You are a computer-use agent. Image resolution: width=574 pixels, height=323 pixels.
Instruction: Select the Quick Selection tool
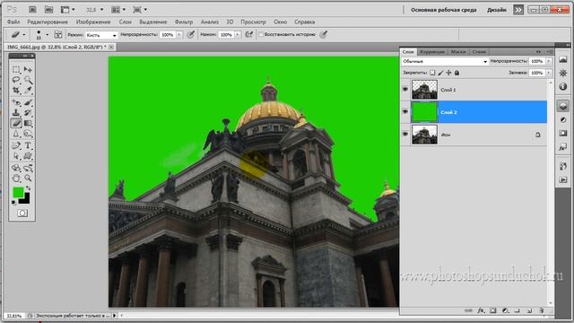coord(28,80)
